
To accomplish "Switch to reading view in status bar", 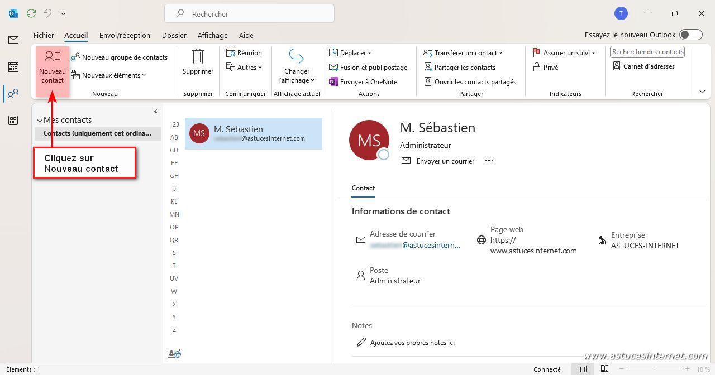I will (604, 369).
